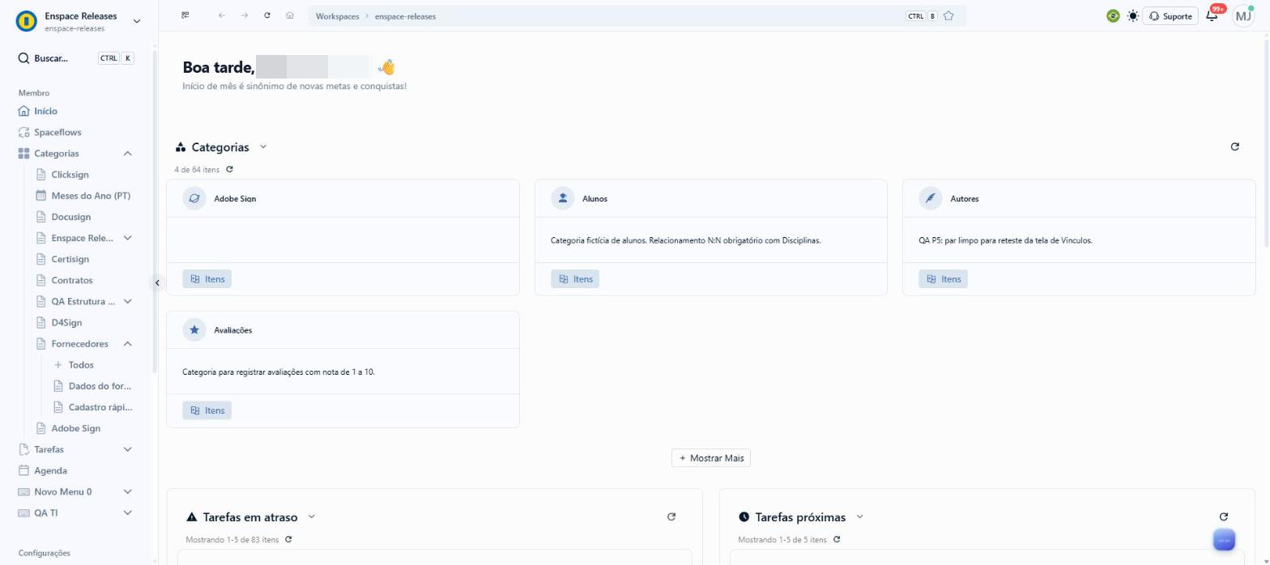Open the Autores category card

(1079, 237)
